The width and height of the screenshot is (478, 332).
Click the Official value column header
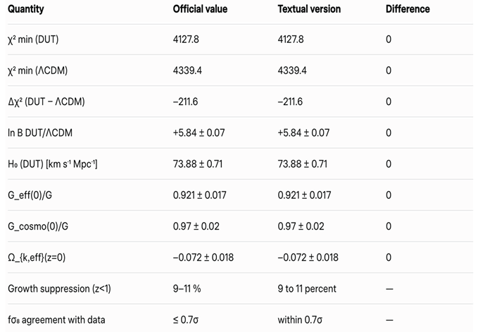[199, 9]
